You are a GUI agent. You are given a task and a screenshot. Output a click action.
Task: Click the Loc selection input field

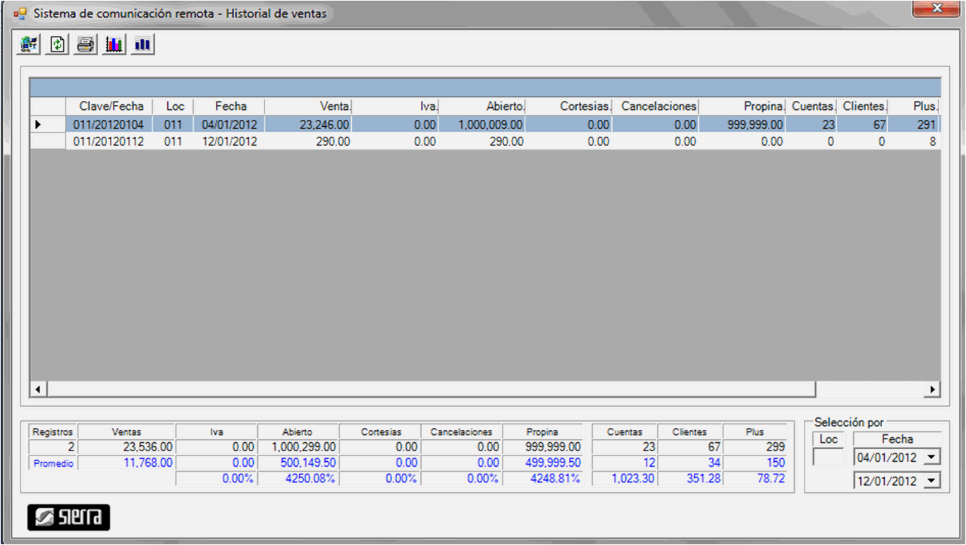tap(828, 457)
